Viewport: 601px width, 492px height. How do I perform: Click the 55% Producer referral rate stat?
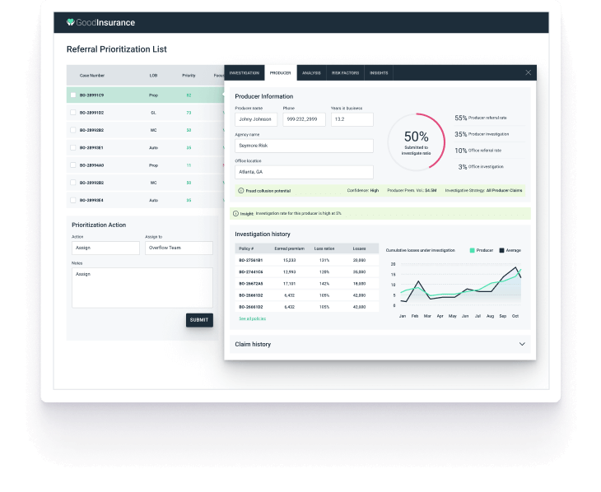pos(481,118)
